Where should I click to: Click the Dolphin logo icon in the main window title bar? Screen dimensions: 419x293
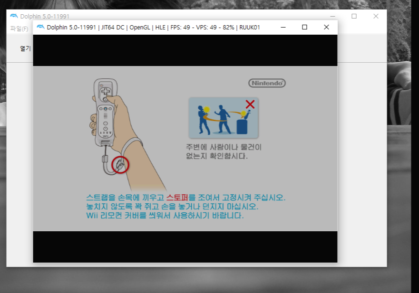point(14,16)
